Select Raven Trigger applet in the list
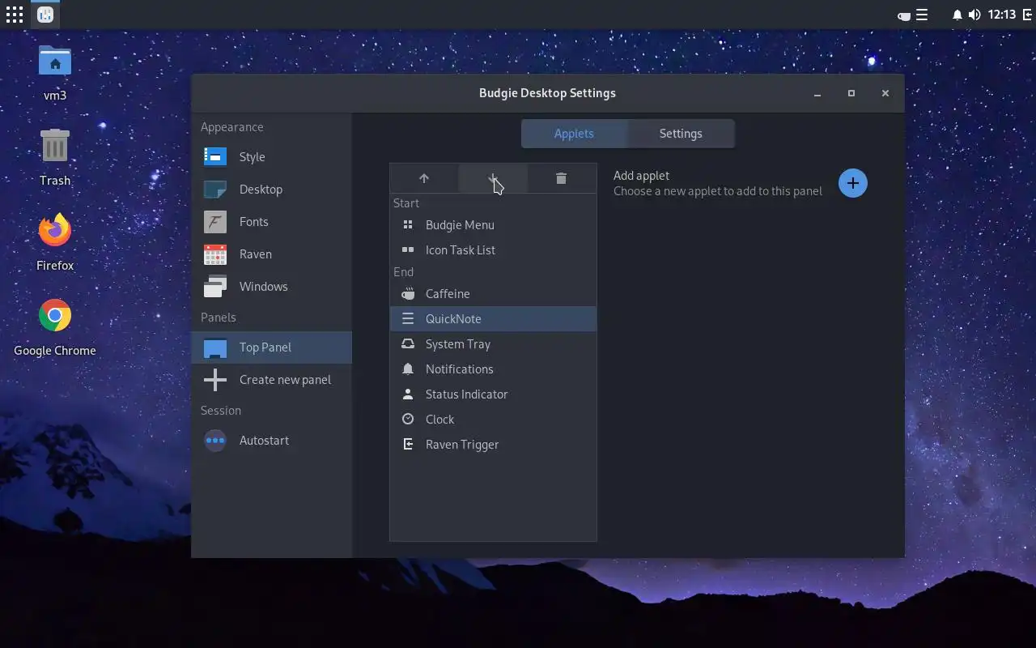Screen dimensions: 1036x648 [x=493, y=445]
